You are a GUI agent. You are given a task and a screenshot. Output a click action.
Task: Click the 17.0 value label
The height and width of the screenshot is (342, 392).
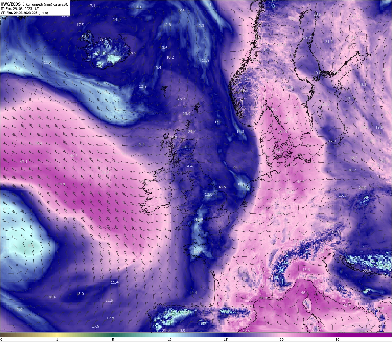coord(332,141)
